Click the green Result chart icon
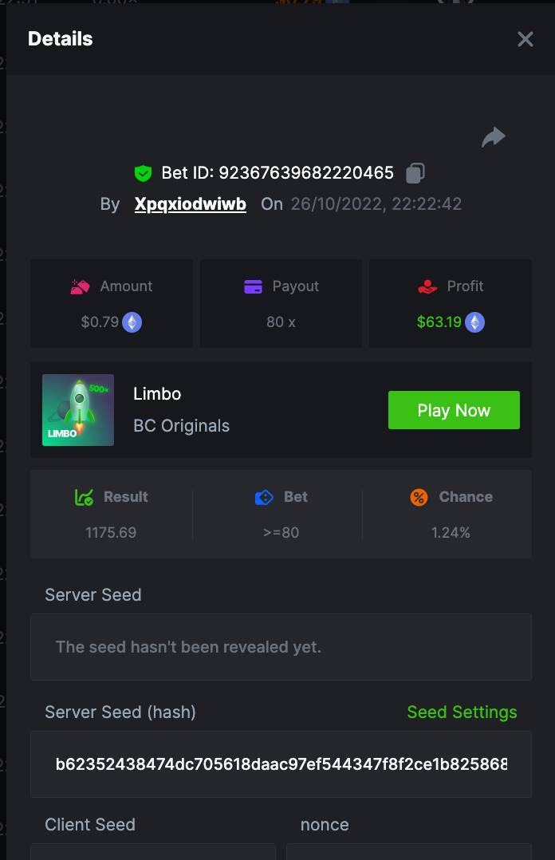 click(85, 497)
